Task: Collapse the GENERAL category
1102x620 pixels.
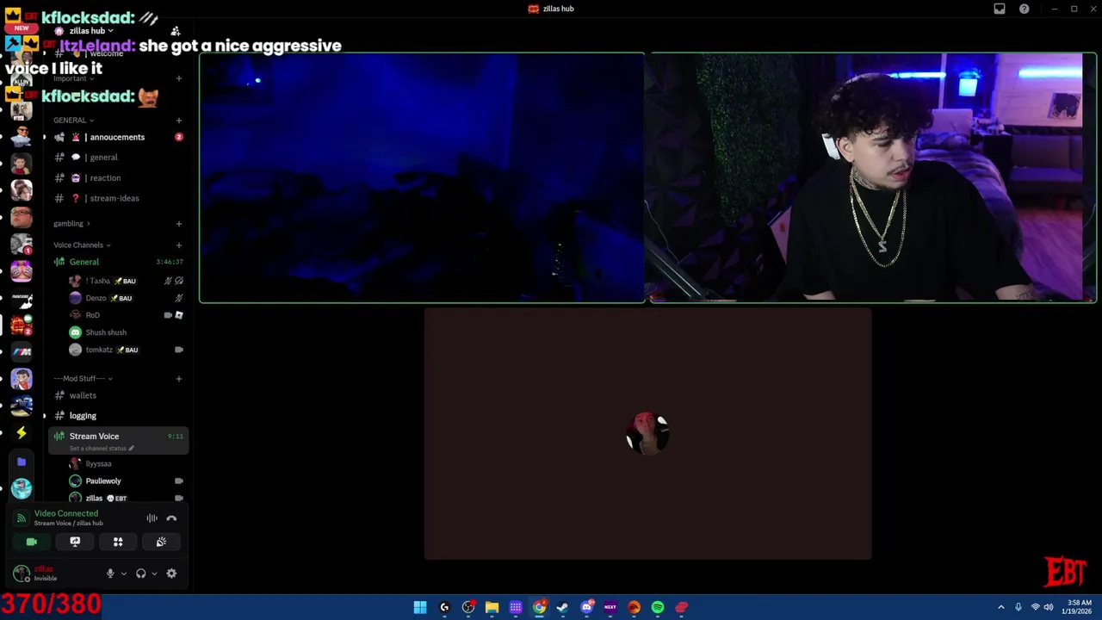Action: coord(73,121)
